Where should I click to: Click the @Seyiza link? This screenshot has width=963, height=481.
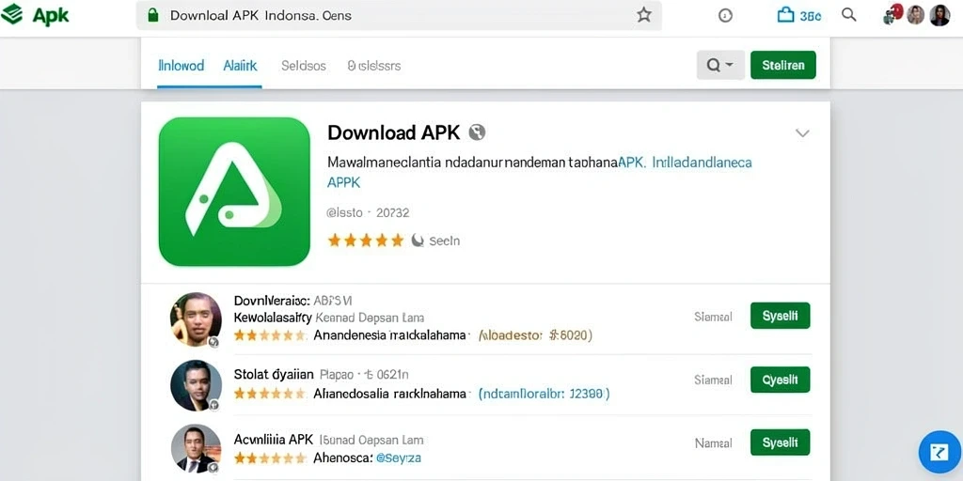coord(398,458)
